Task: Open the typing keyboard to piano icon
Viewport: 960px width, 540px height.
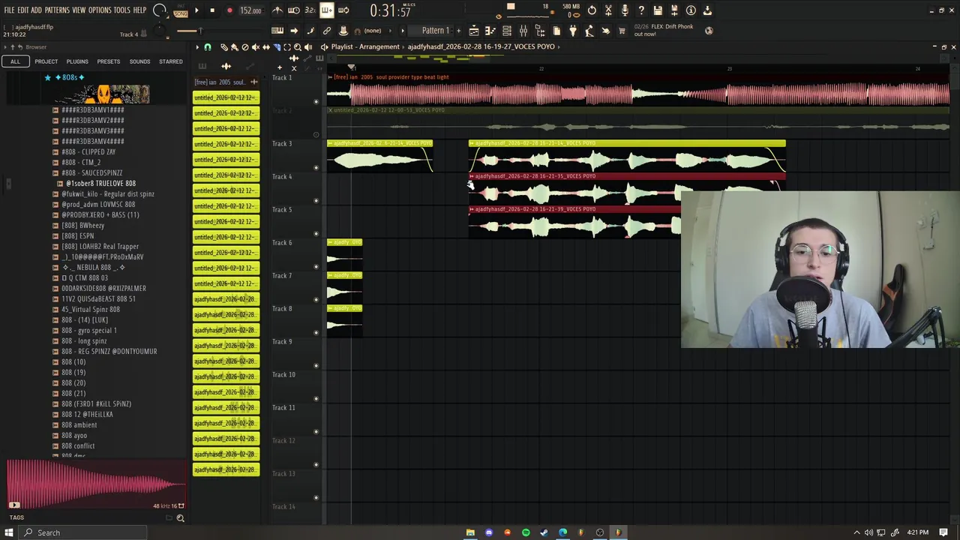Action: point(277,31)
